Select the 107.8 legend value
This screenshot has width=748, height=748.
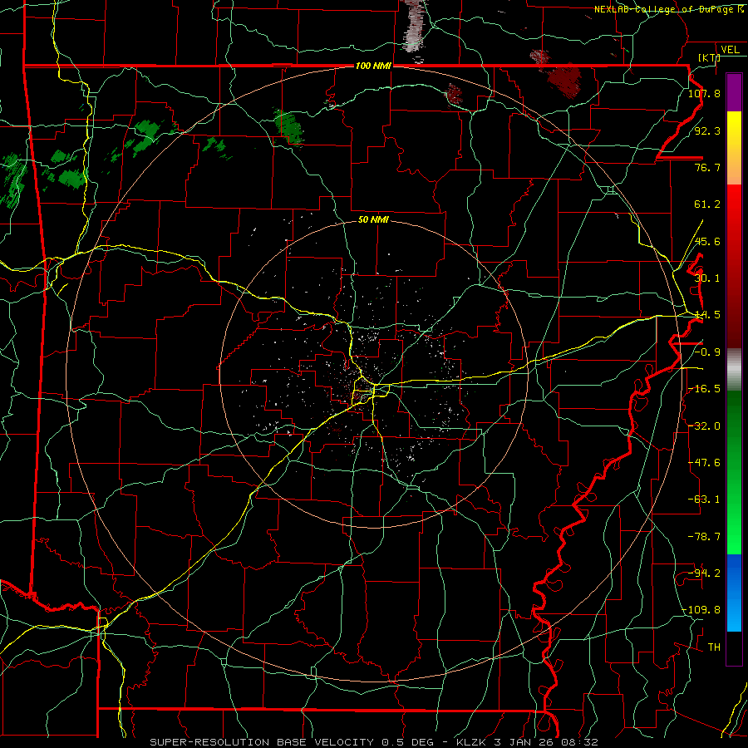coord(704,93)
